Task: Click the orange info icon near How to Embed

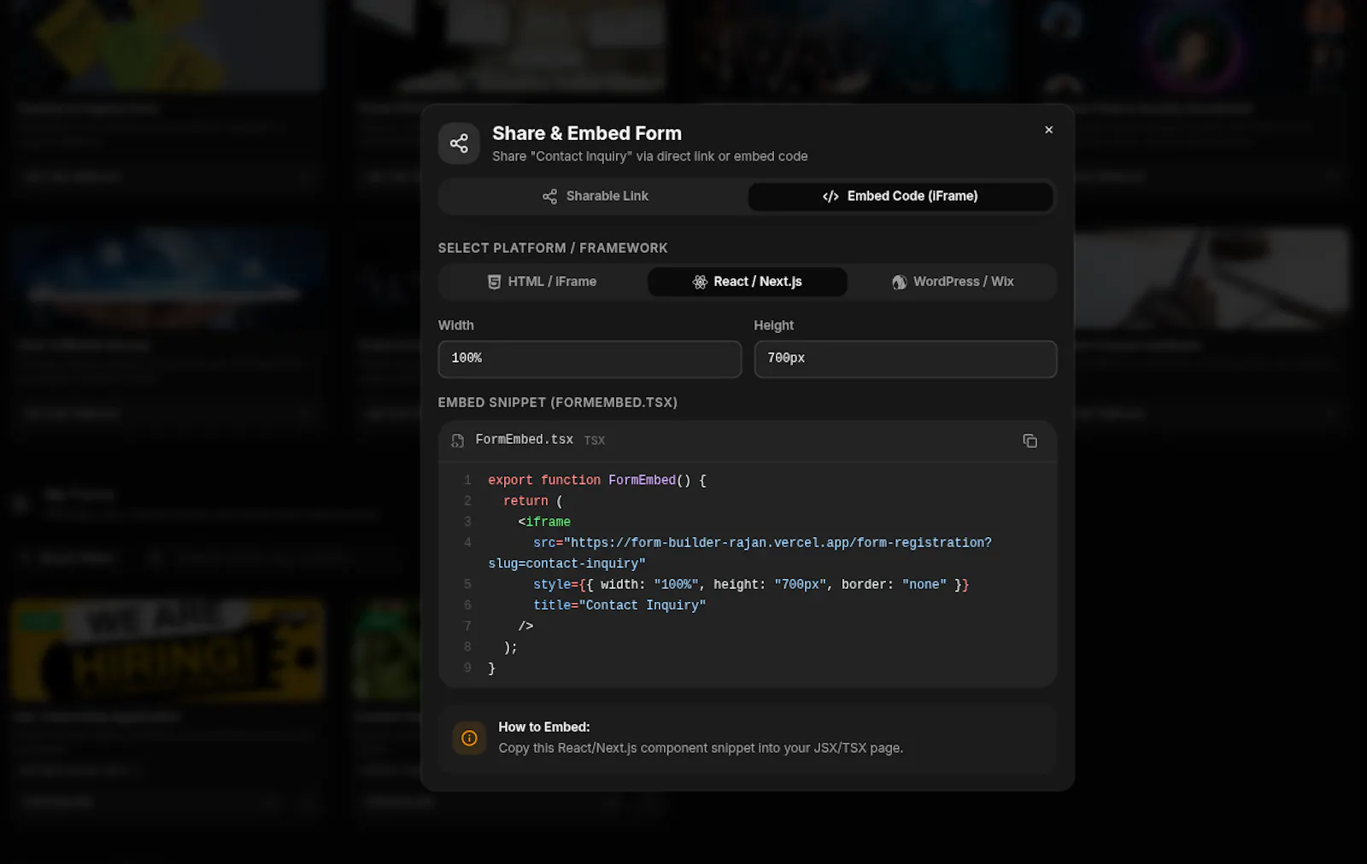Action: pyautogui.click(x=469, y=738)
